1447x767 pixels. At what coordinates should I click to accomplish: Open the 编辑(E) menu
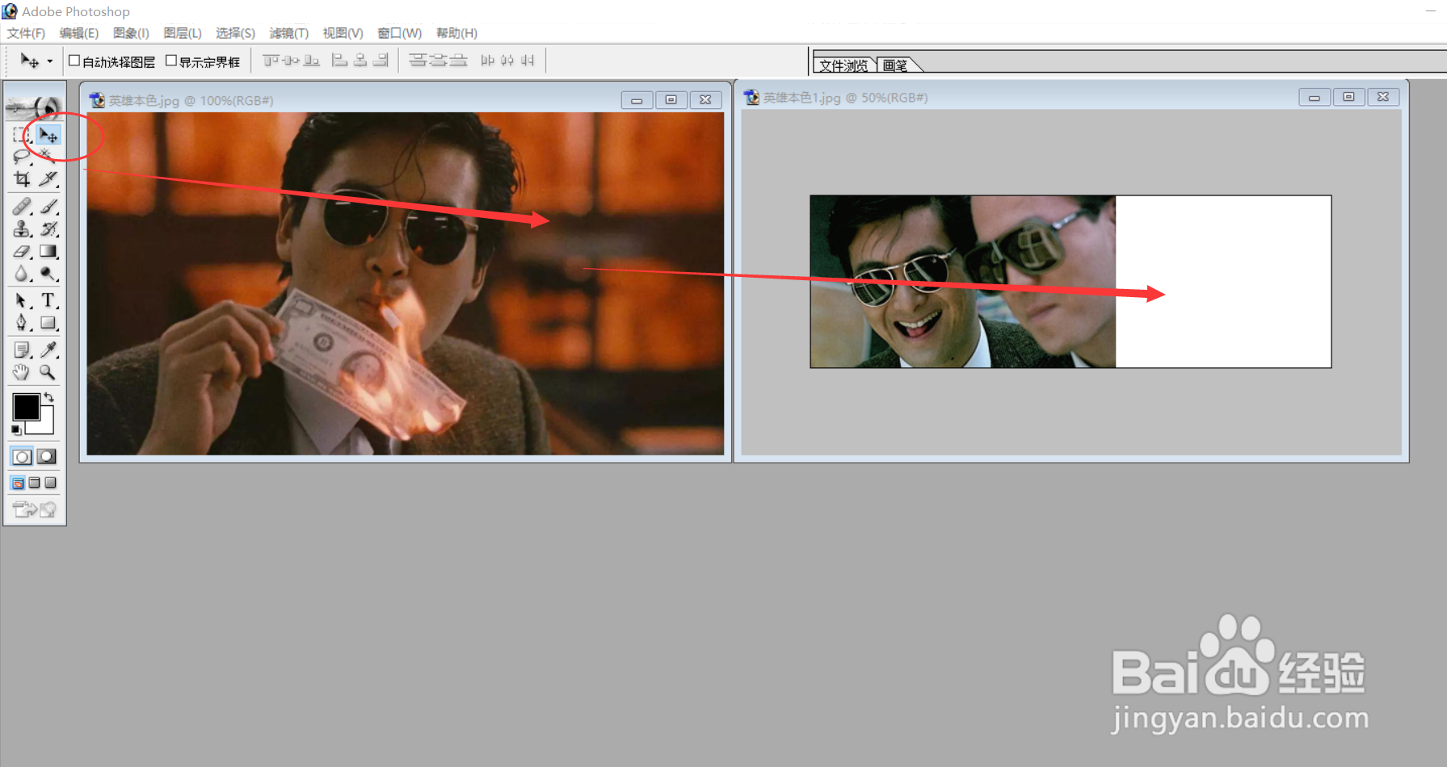(79, 33)
